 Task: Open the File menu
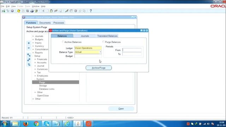coord(2,6)
